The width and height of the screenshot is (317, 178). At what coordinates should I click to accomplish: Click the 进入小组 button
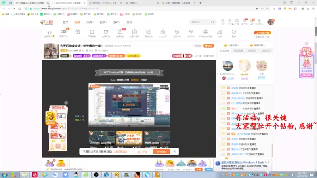click(142, 151)
